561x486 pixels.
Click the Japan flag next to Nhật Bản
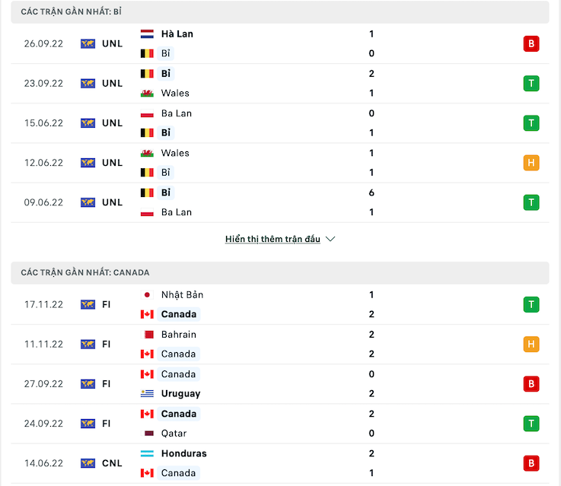[148, 294]
